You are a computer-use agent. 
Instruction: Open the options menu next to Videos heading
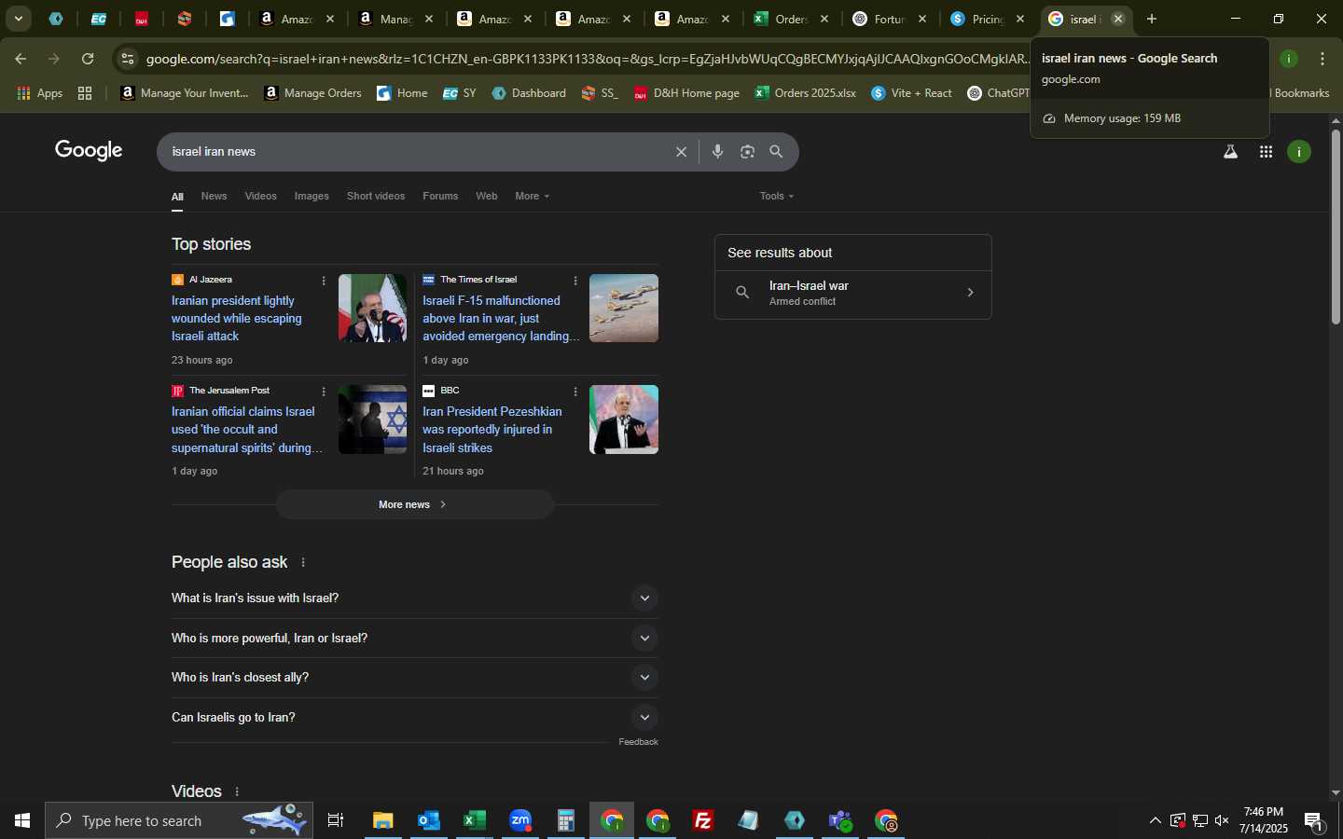click(237, 791)
